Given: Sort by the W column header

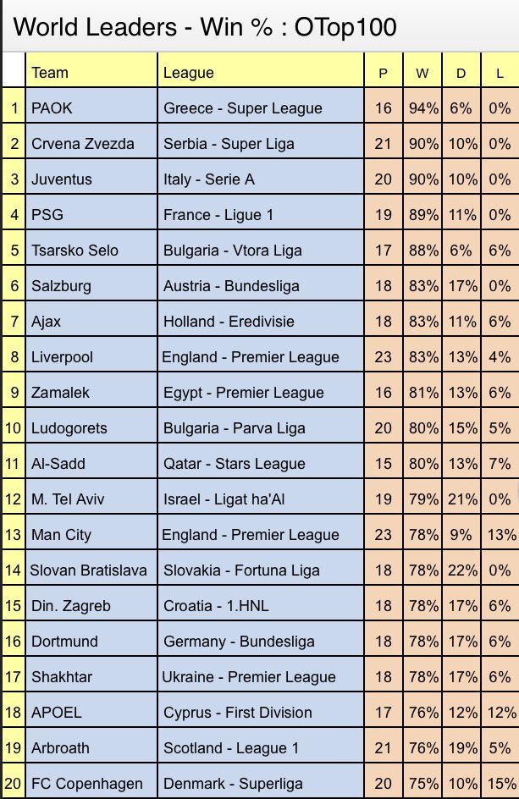Looking at the screenshot, I should tap(422, 73).
